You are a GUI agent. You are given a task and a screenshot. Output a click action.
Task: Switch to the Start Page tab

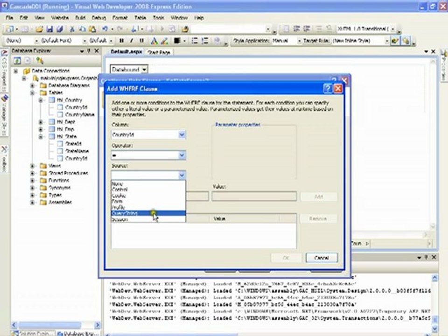(159, 52)
